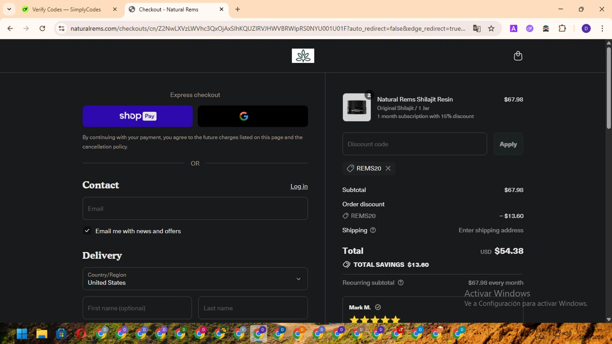
Task: Open the cart bag icon
Action: pyautogui.click(x=518, y=56)
